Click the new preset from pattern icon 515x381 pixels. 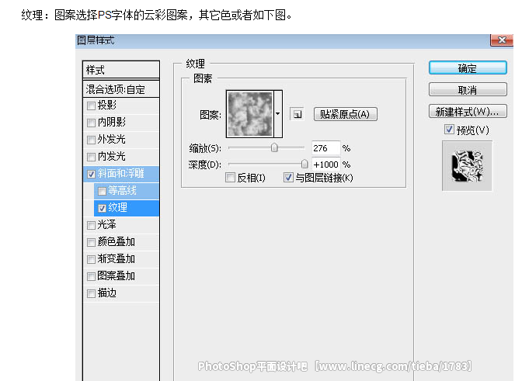(x=297, y=114)
